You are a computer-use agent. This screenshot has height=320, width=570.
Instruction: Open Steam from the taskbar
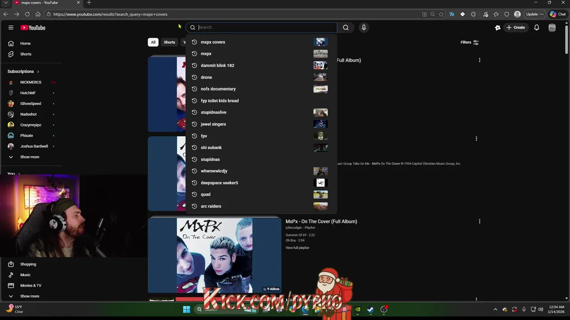click(370, 309)
